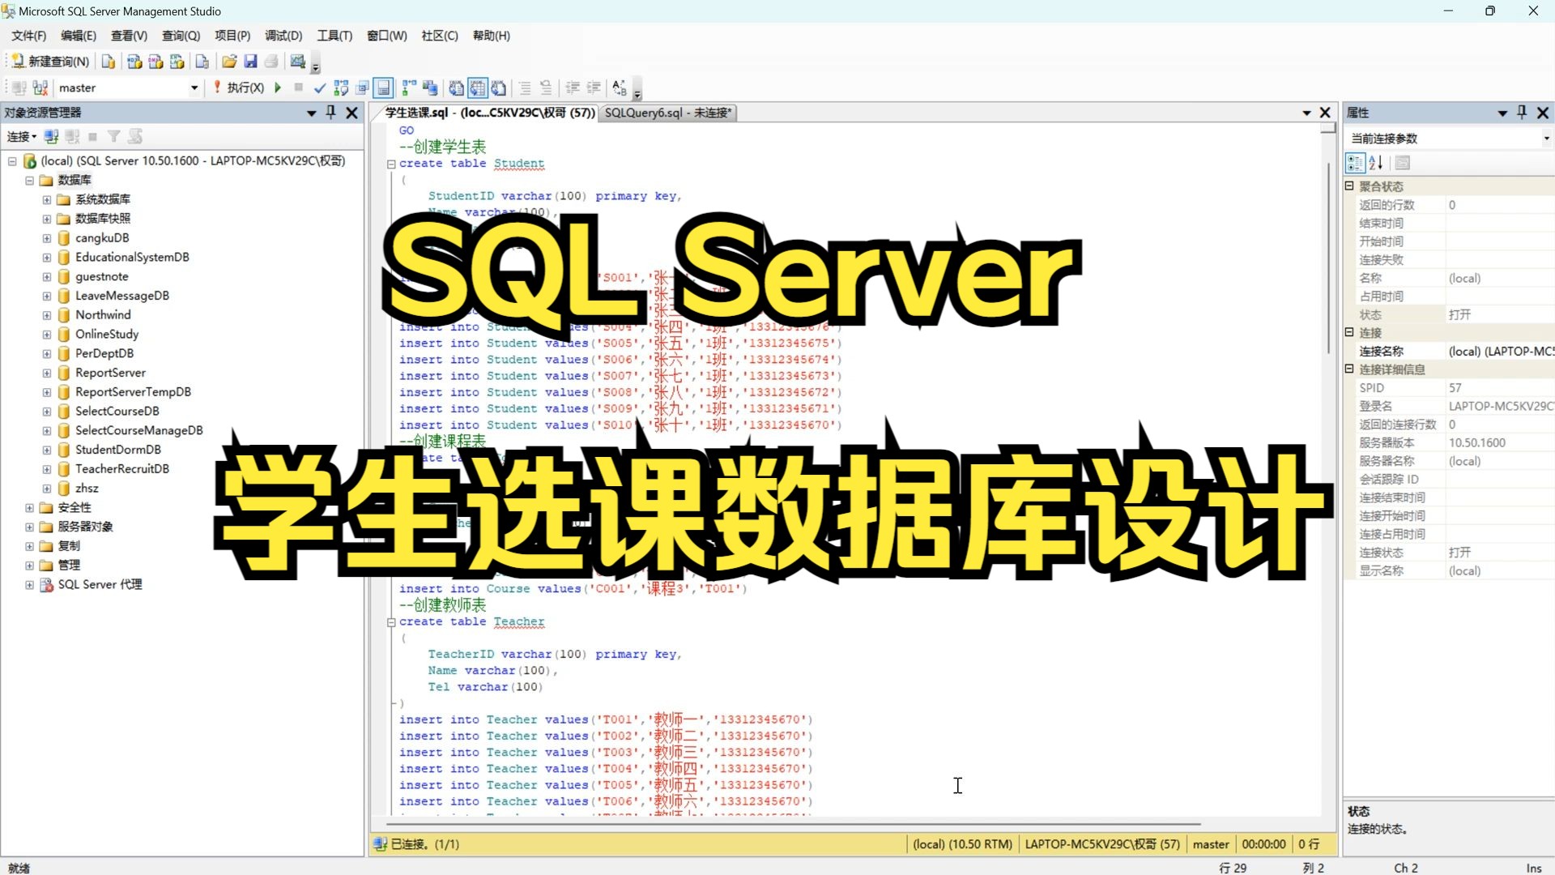Comment out the selected lines
The height and width of the screenshot is (875, 1555).
525,87
